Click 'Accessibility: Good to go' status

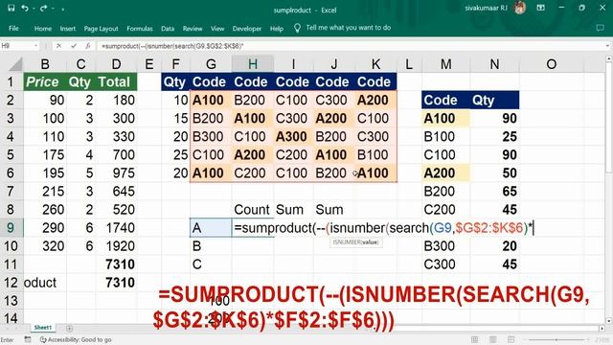click(76, 339)
